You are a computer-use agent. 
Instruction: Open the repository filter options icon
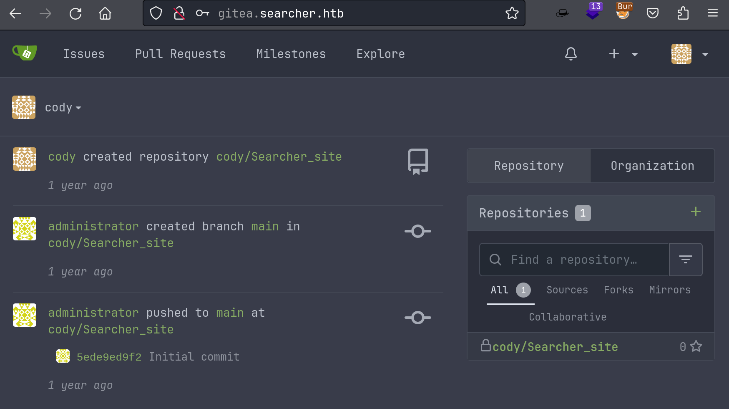click(x=686, y=260)
